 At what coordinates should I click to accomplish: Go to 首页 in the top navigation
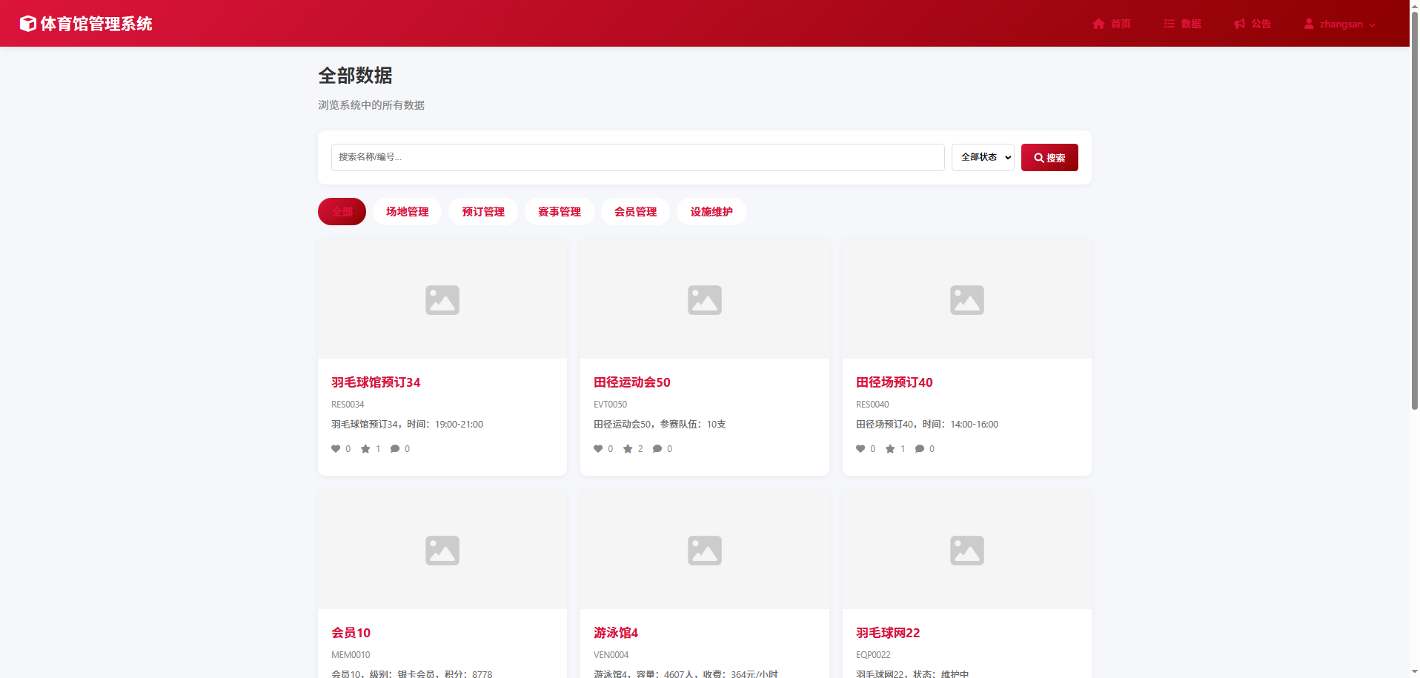point(1112,24)
